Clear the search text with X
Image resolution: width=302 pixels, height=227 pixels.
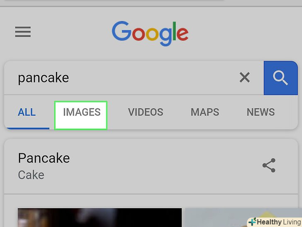pyautogui.click(x=245, y=77)
